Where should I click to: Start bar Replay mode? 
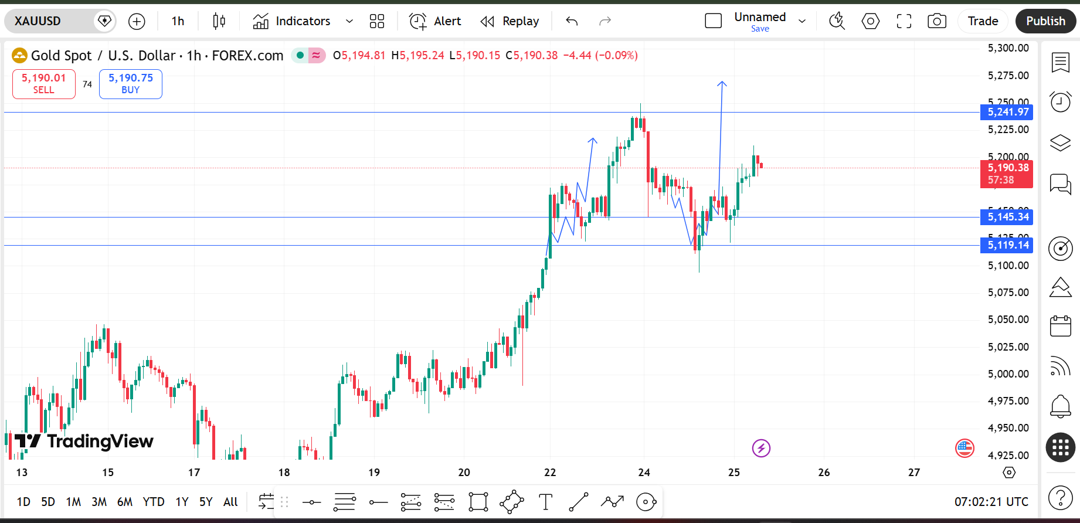click(510, 22)
